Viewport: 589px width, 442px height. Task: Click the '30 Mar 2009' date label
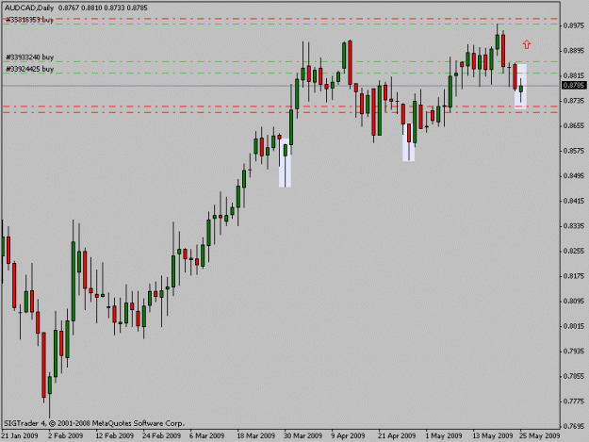tap(303, 435)
